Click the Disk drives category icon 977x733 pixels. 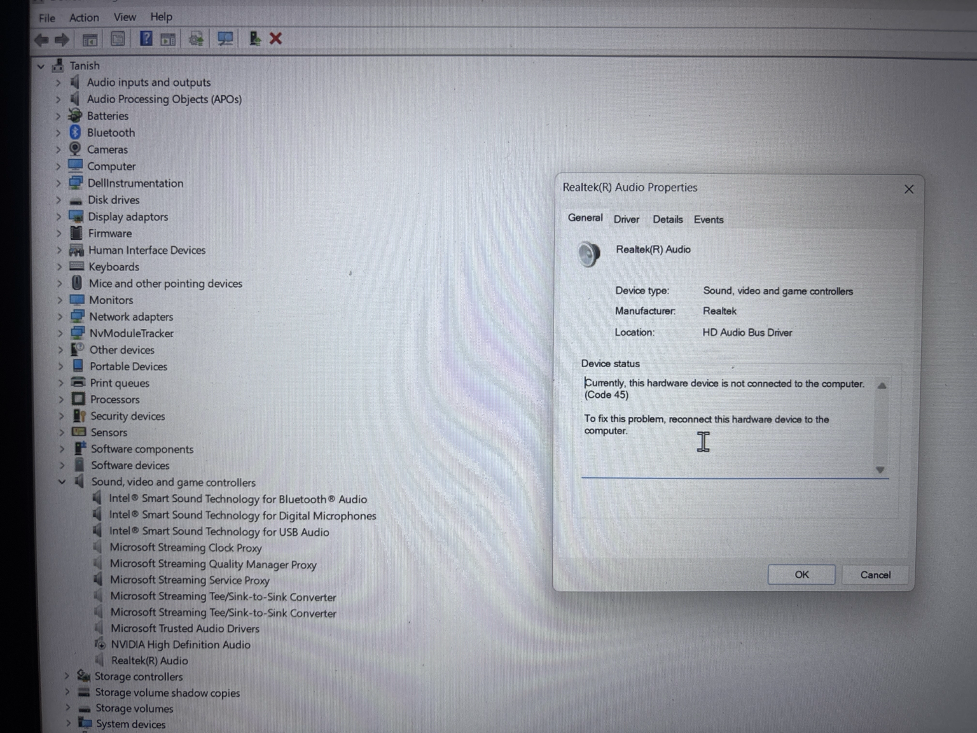pos(76,200)
